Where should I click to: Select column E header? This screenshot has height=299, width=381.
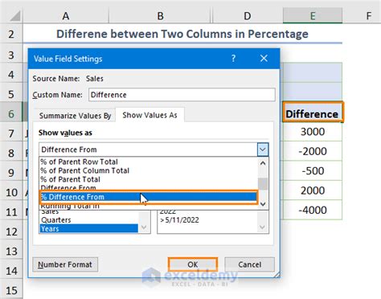(x=313, y=15)
